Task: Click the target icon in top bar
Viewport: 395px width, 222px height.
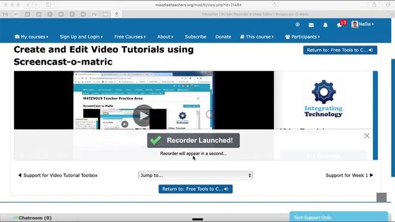Action: coord(297,25)
